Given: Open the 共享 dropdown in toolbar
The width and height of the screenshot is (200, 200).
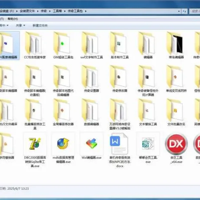Looking at the screenshot, I should tap(20, 25).
